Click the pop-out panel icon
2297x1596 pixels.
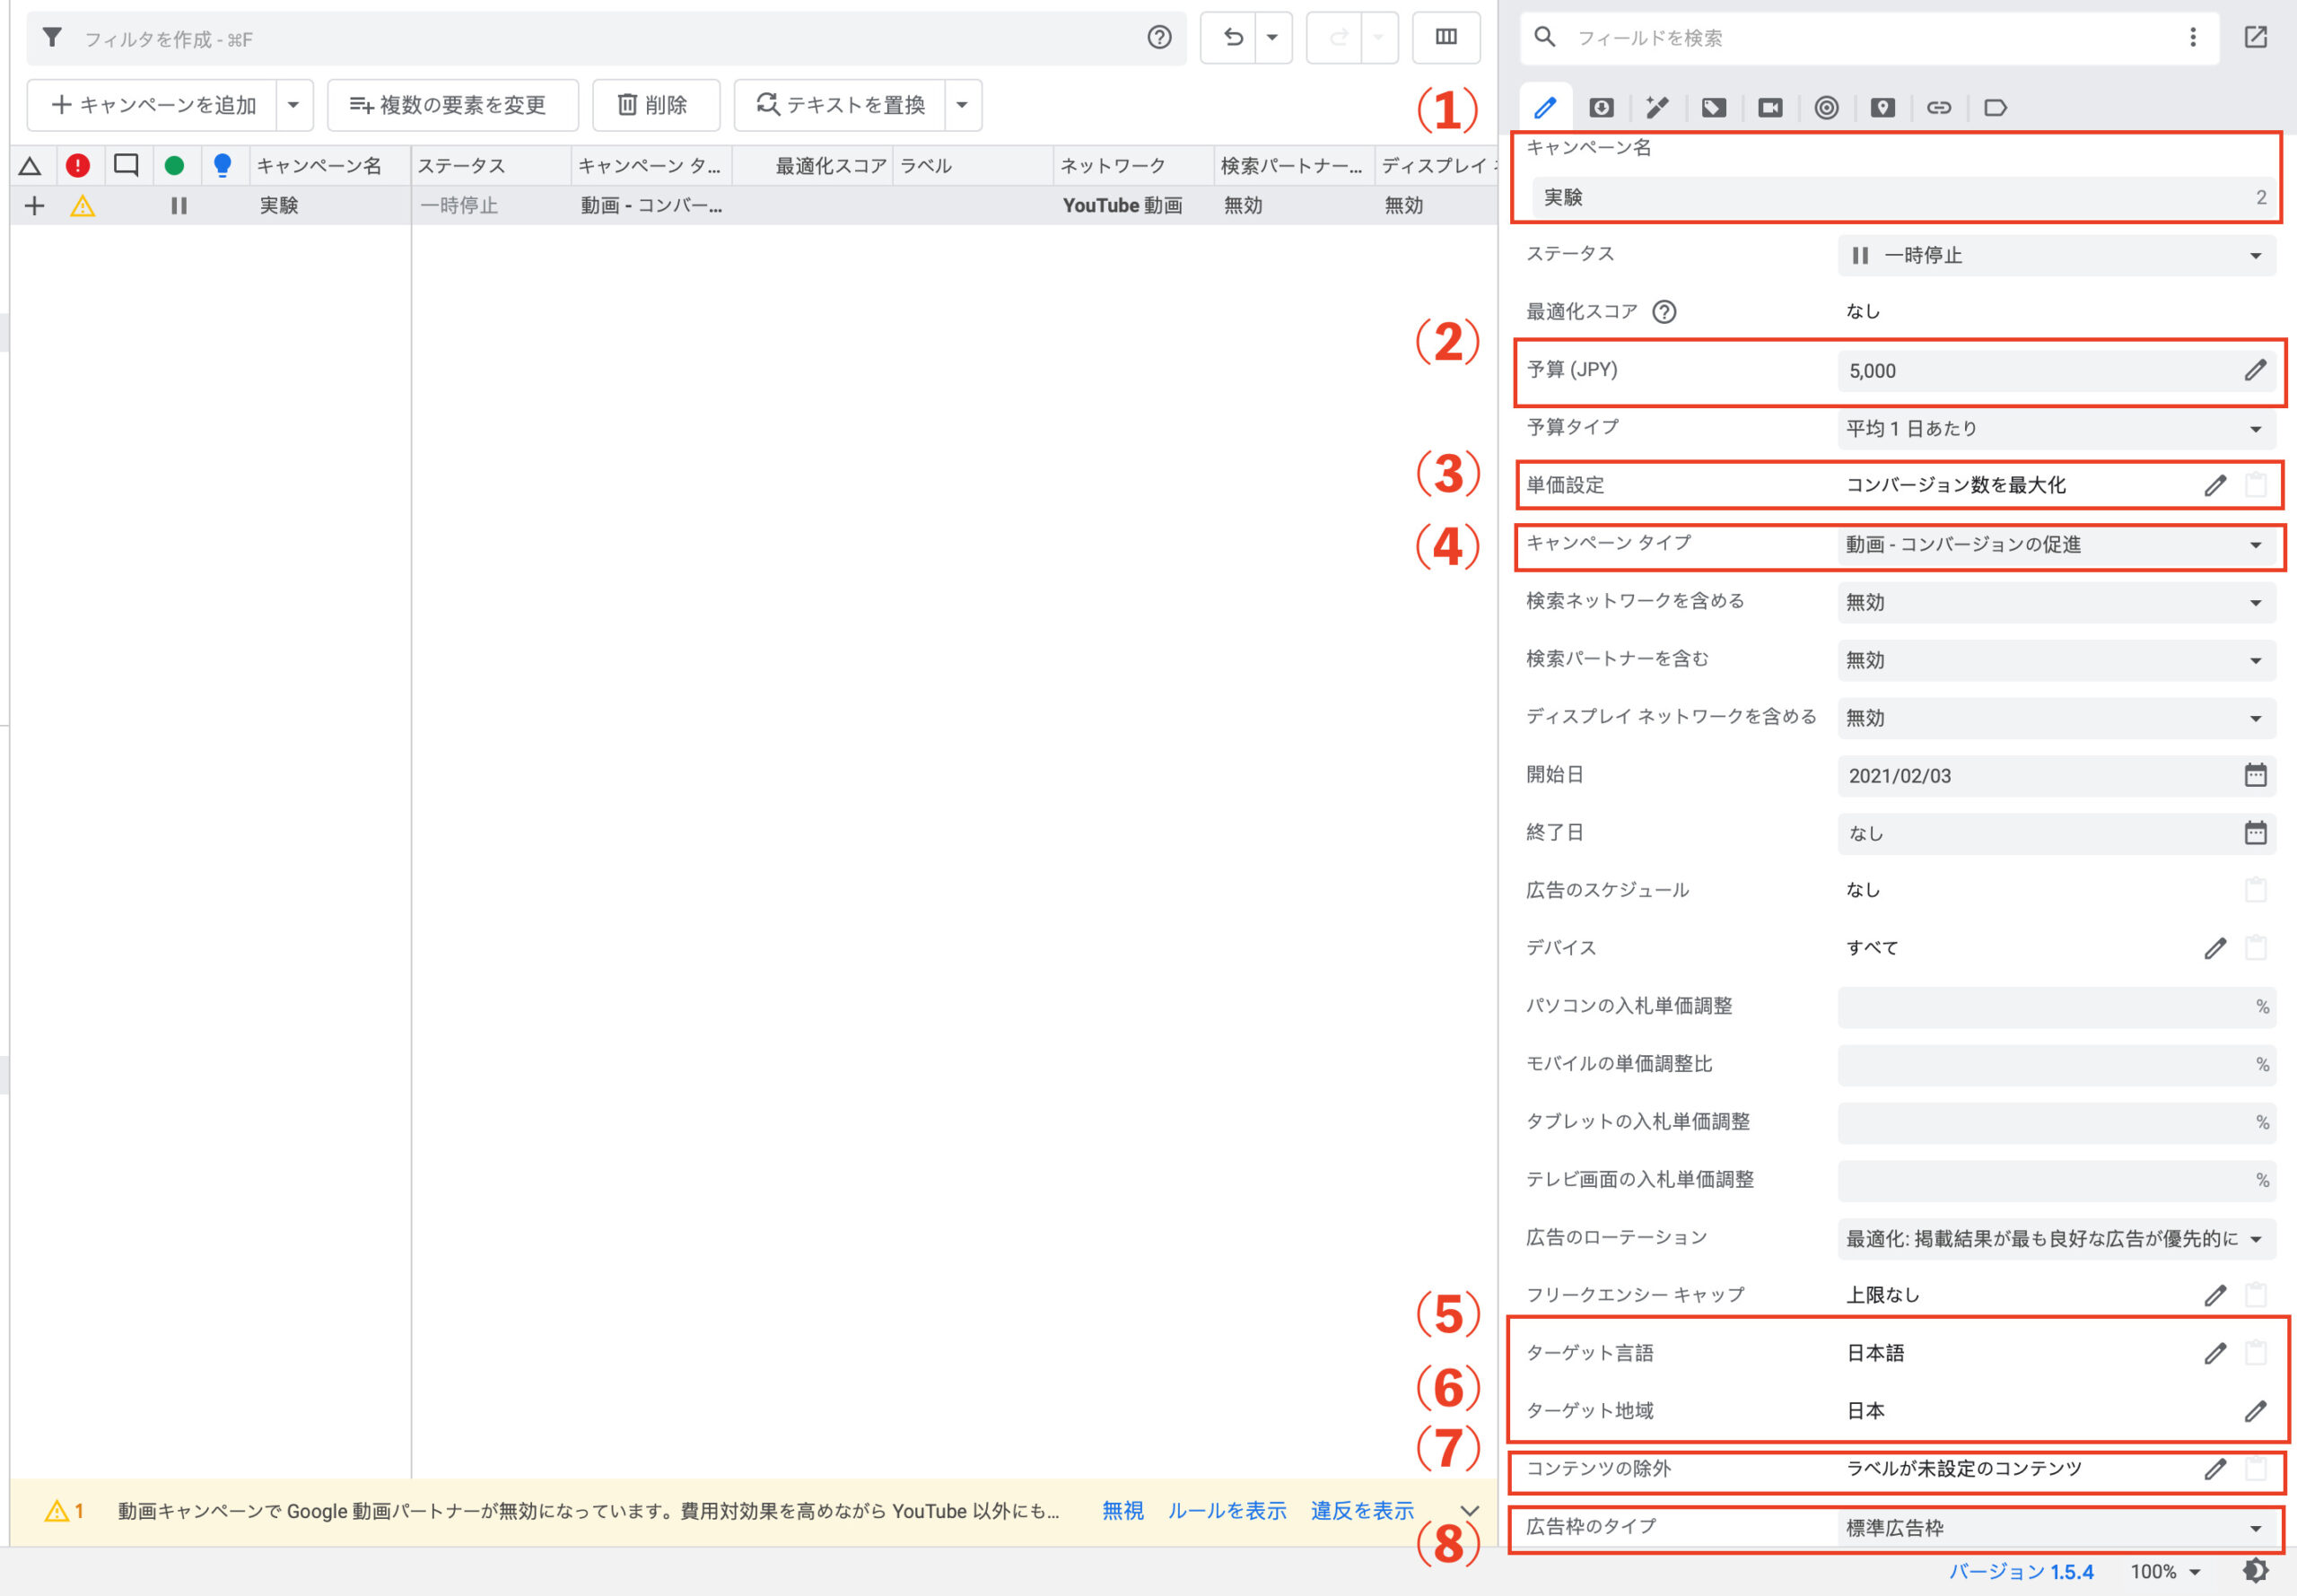point(2255,38)
